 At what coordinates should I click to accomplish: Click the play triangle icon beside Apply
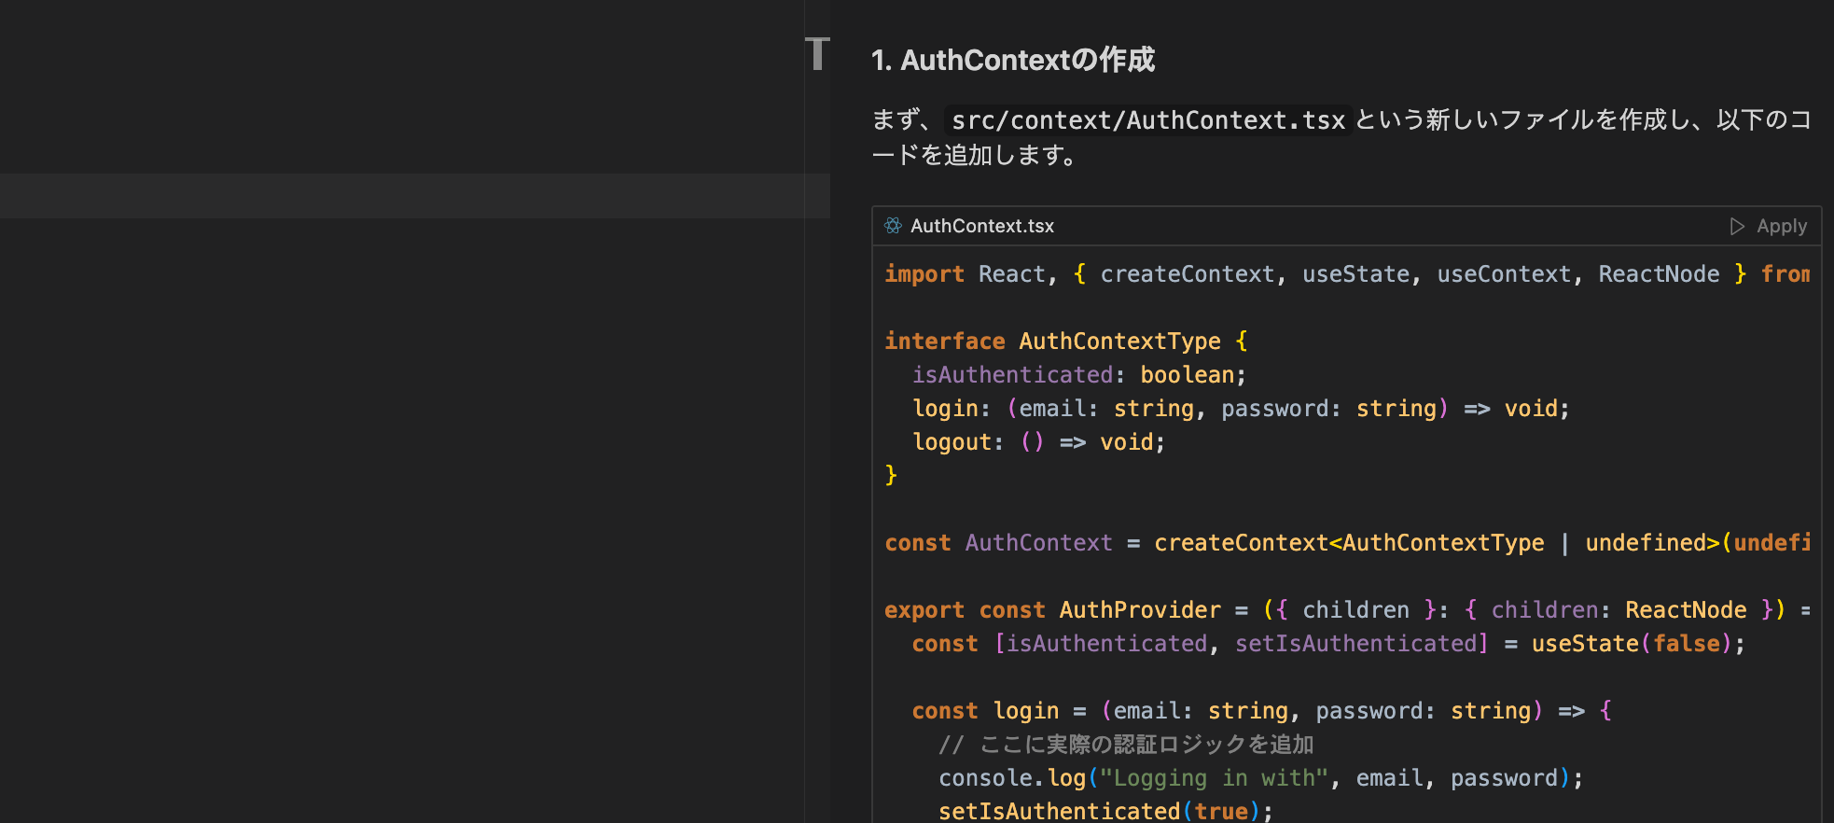[1737, 226]
